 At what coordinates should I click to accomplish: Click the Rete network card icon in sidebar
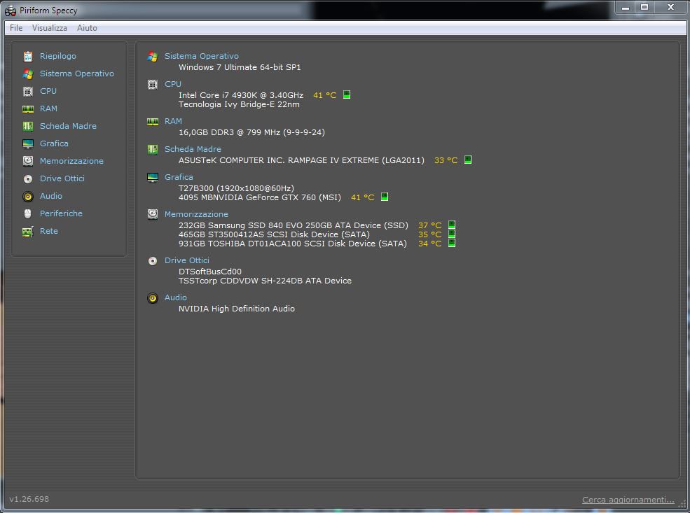point(28,231)
